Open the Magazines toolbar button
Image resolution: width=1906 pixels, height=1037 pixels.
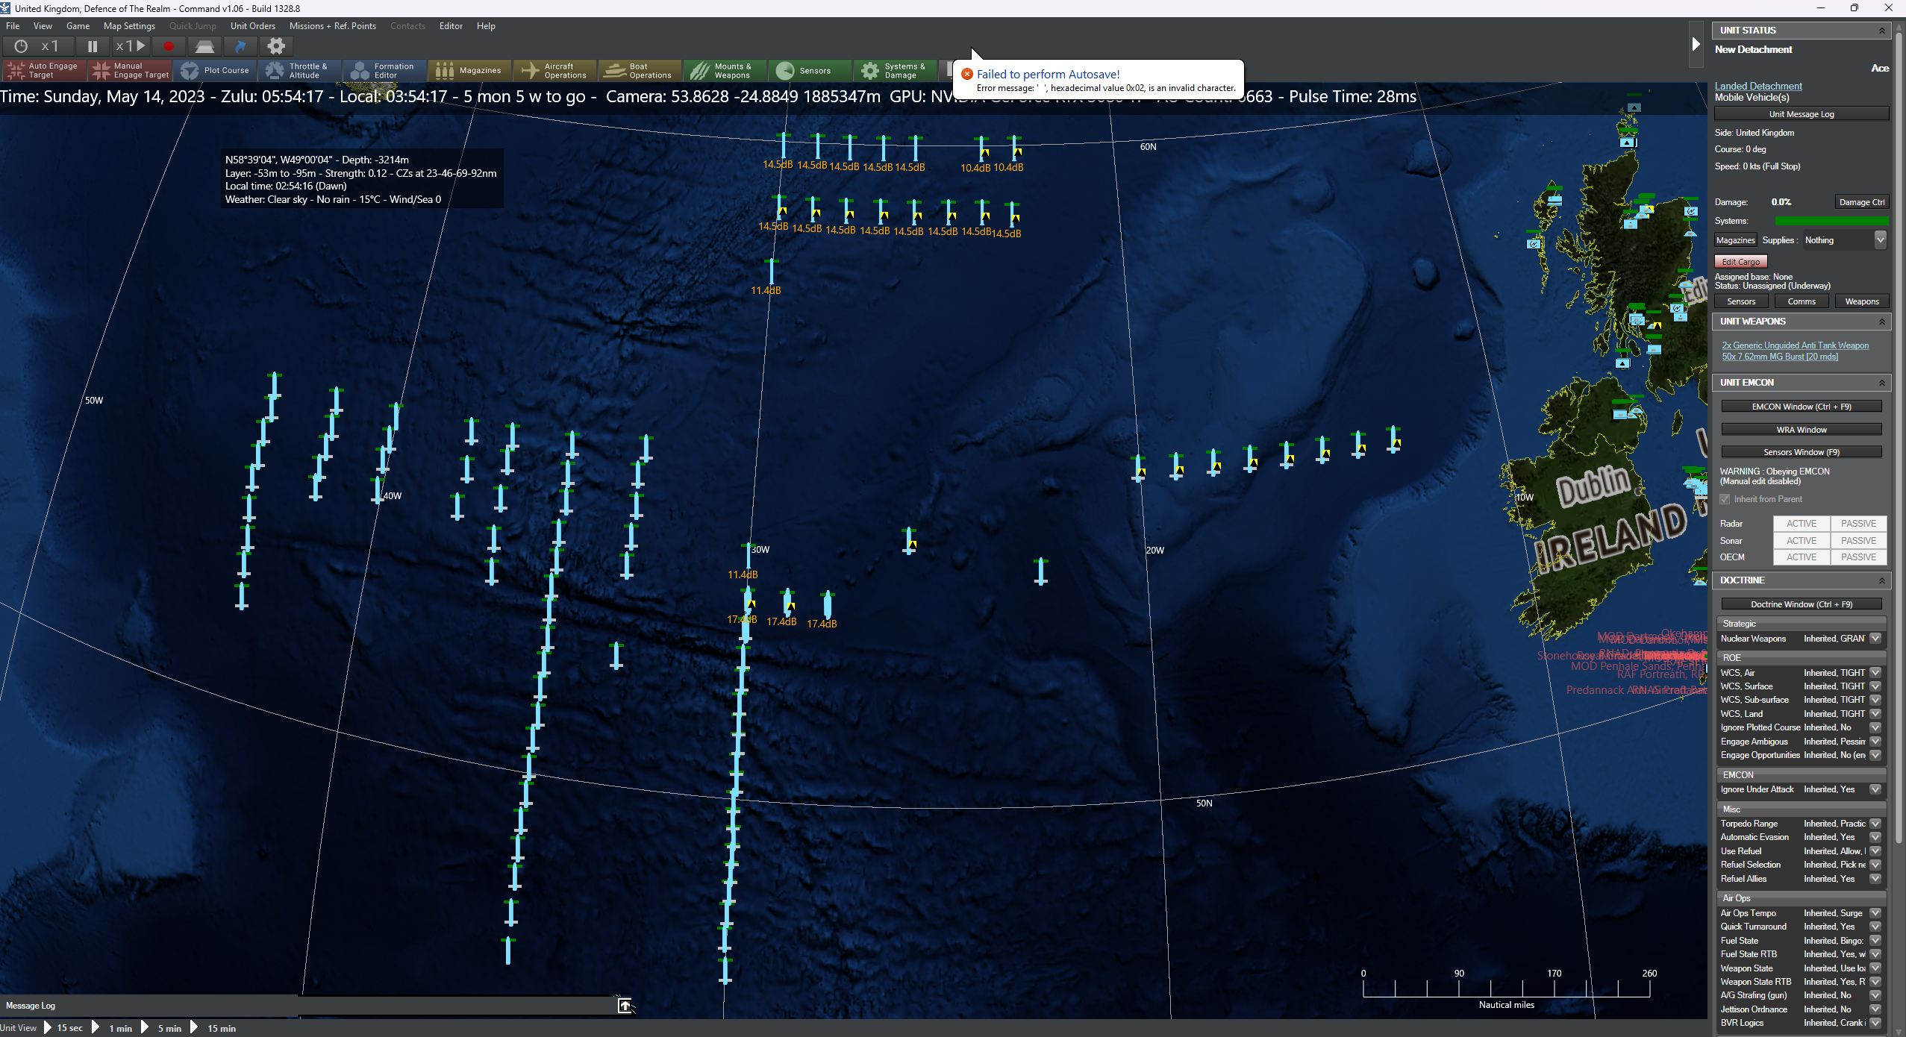(x=469, y=71)
